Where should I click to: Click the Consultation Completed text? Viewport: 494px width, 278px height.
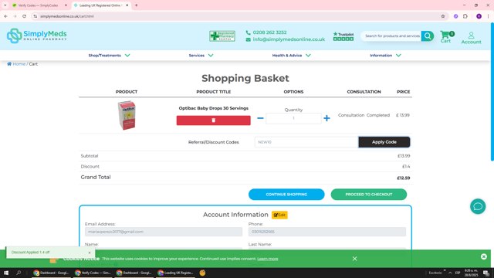pyautogui.click(x=364, y=115)
